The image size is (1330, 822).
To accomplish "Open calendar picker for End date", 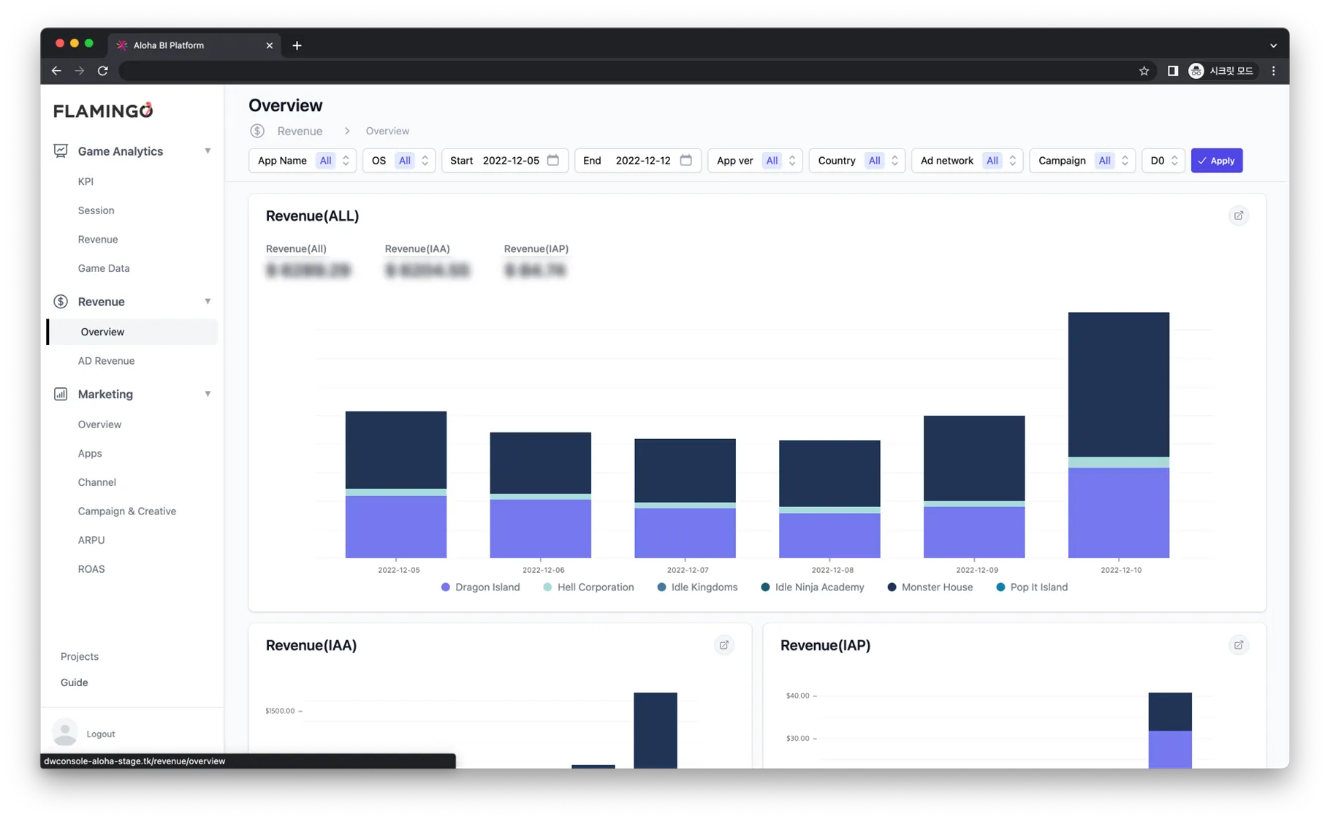I will coord(685,160).
